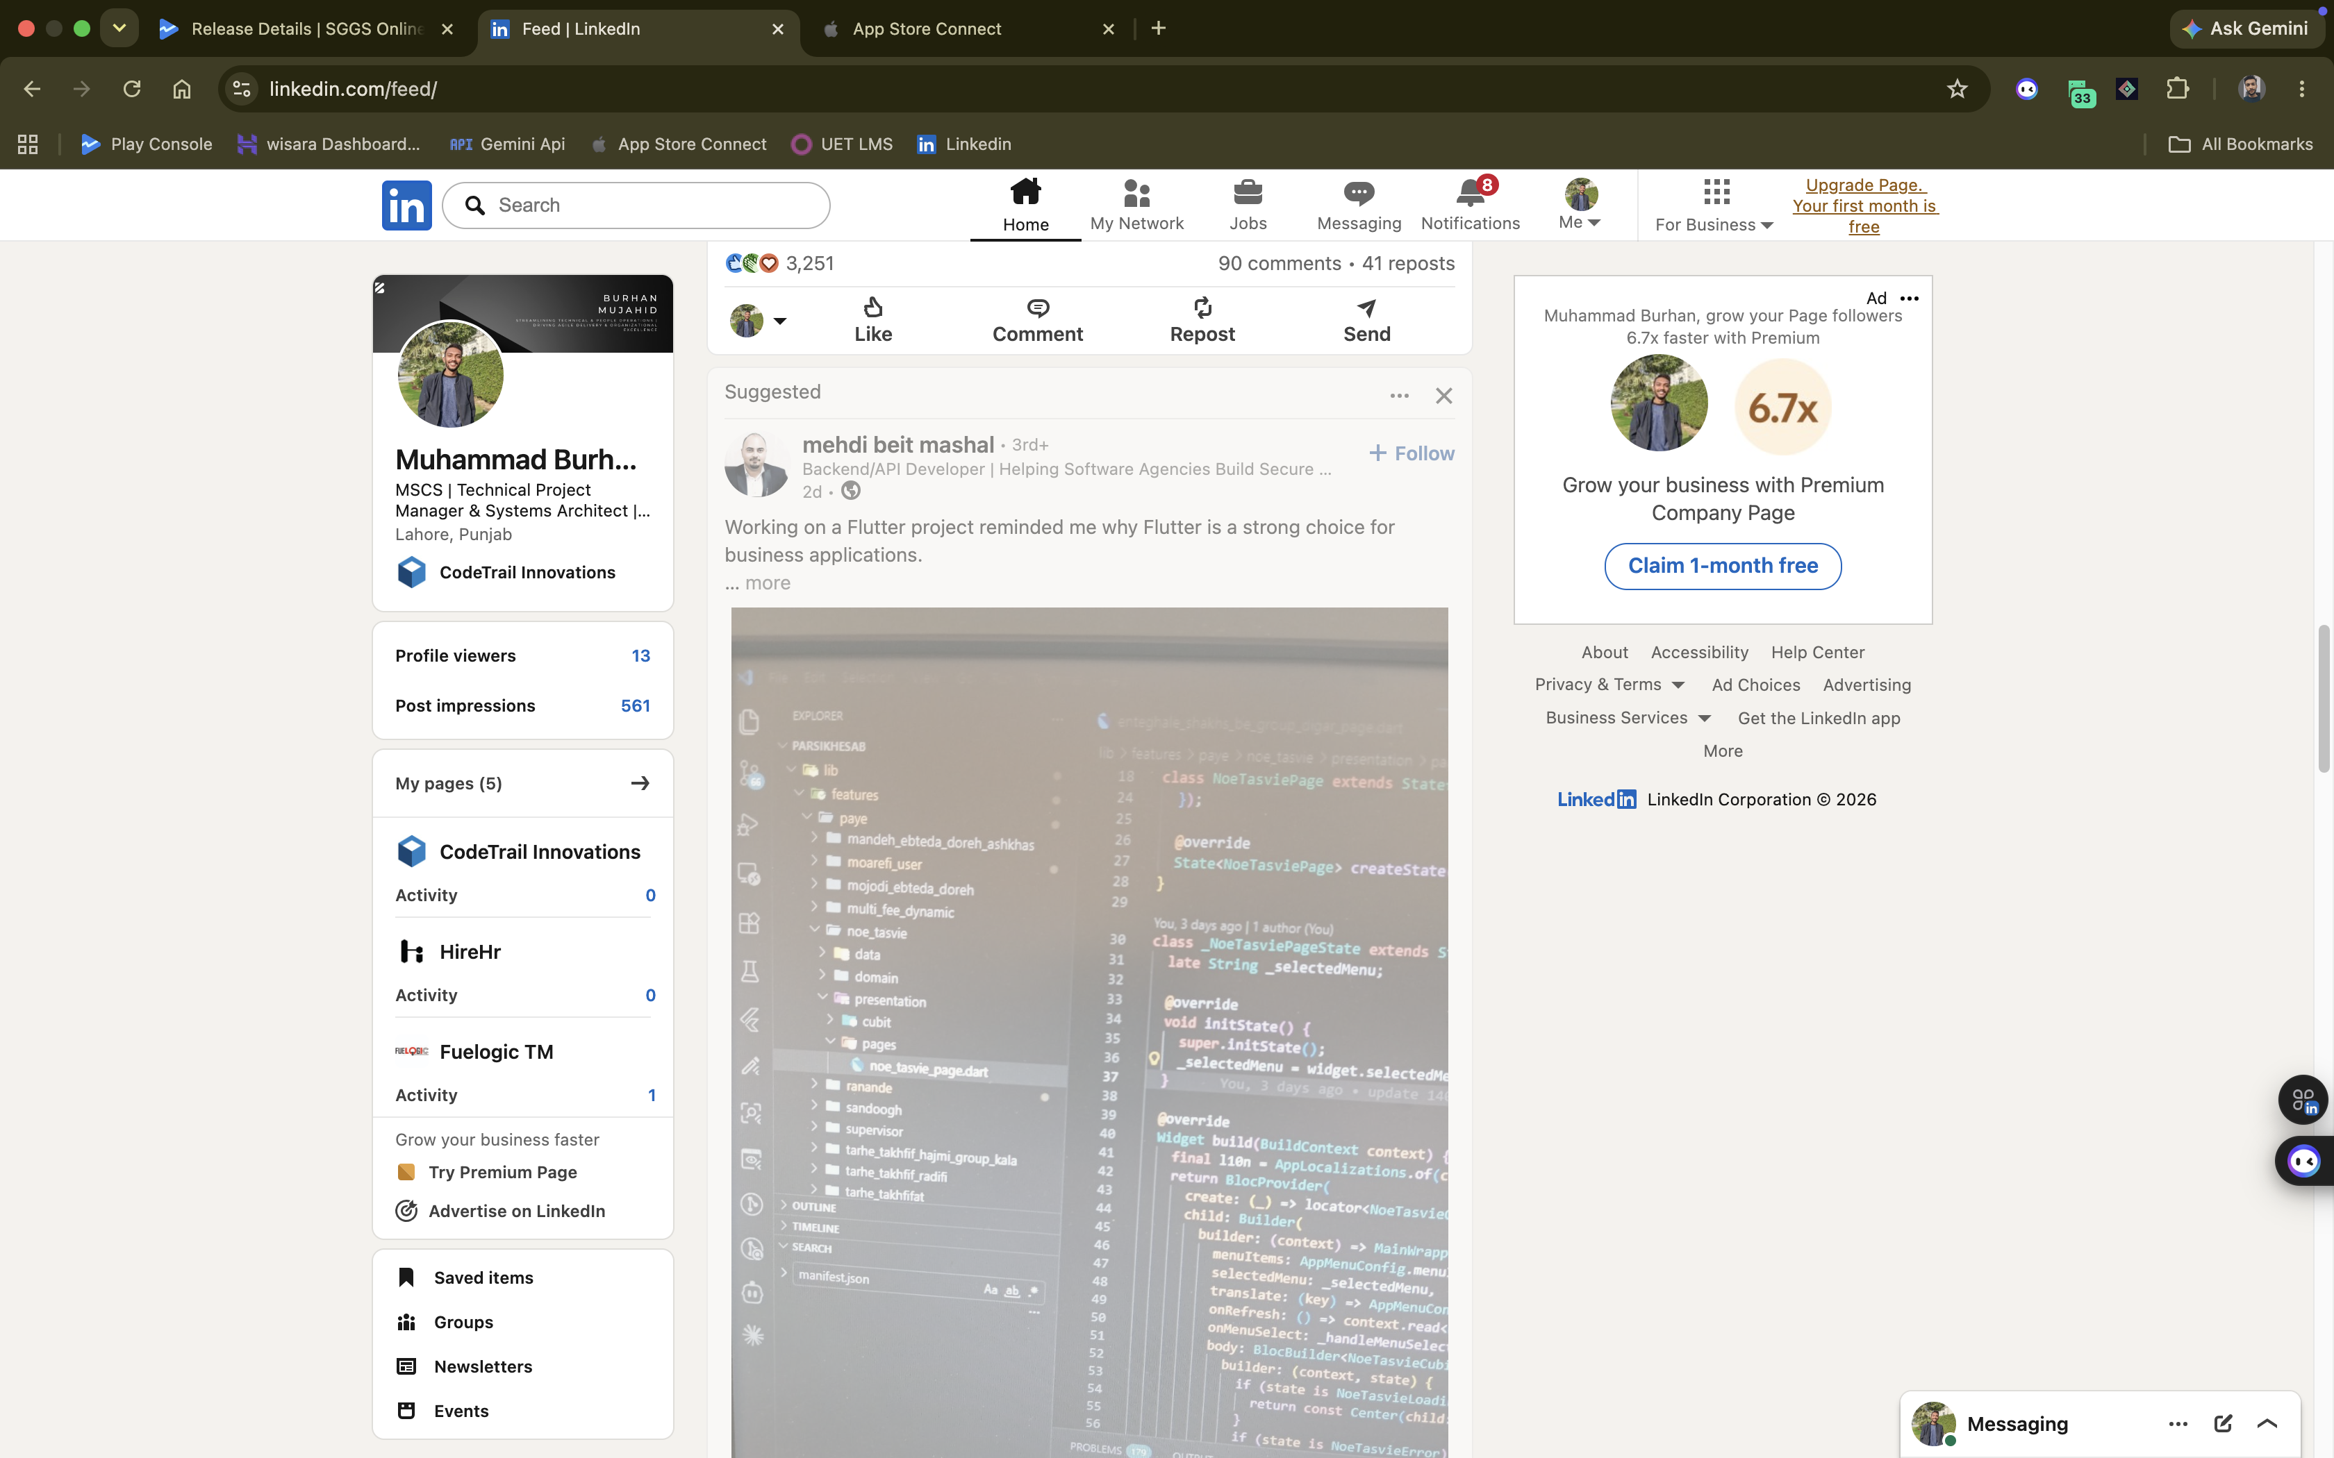2334x1458 pixels.
Task: Compose a new message in overlay
Action: pyautogui.click(x=2223, y=1424)
